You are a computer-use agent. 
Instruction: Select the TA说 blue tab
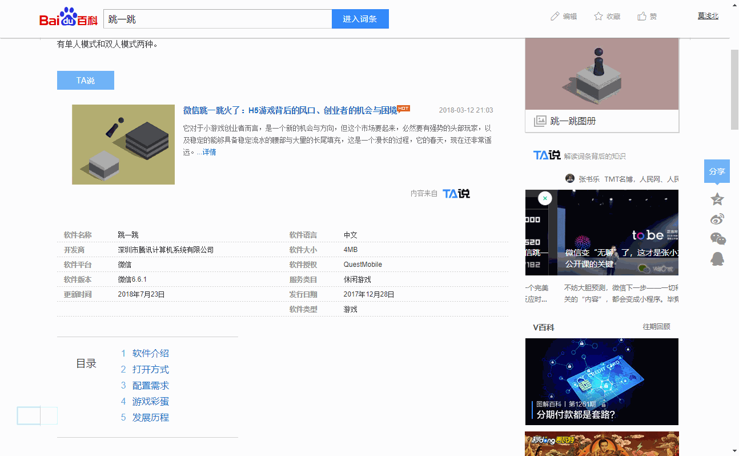click(85, 80)
